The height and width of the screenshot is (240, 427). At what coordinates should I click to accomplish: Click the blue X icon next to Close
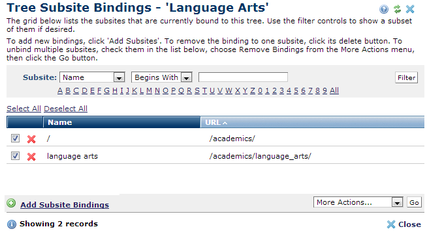(x=391, y=224)
